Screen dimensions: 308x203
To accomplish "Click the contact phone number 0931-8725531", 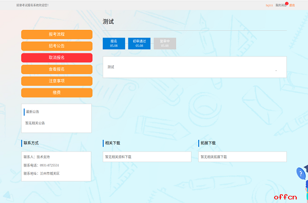I will [49, 165].
